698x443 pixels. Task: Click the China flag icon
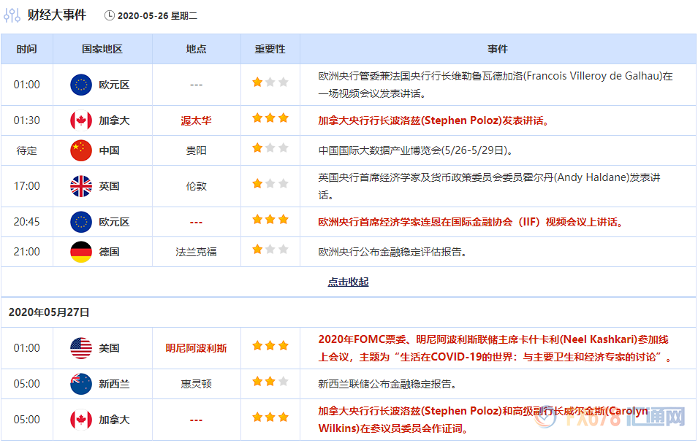(x=81, y=150)
